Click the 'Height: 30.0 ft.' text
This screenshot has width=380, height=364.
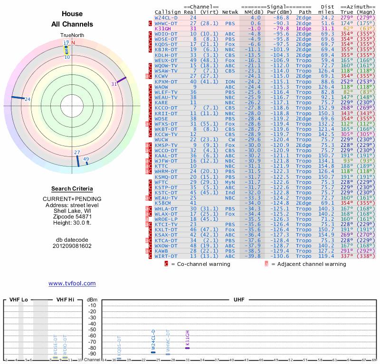pyautogui.click(x=72, y=222)
